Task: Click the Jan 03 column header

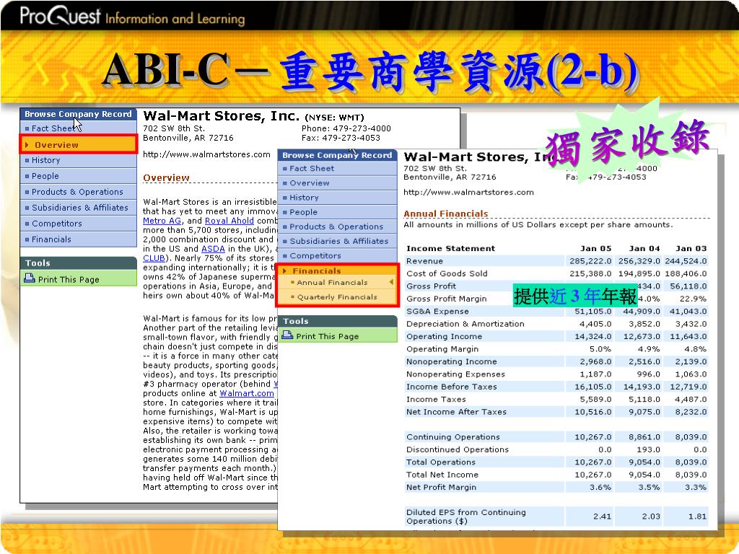Action: pyautogui.click(x=691, y=249)
